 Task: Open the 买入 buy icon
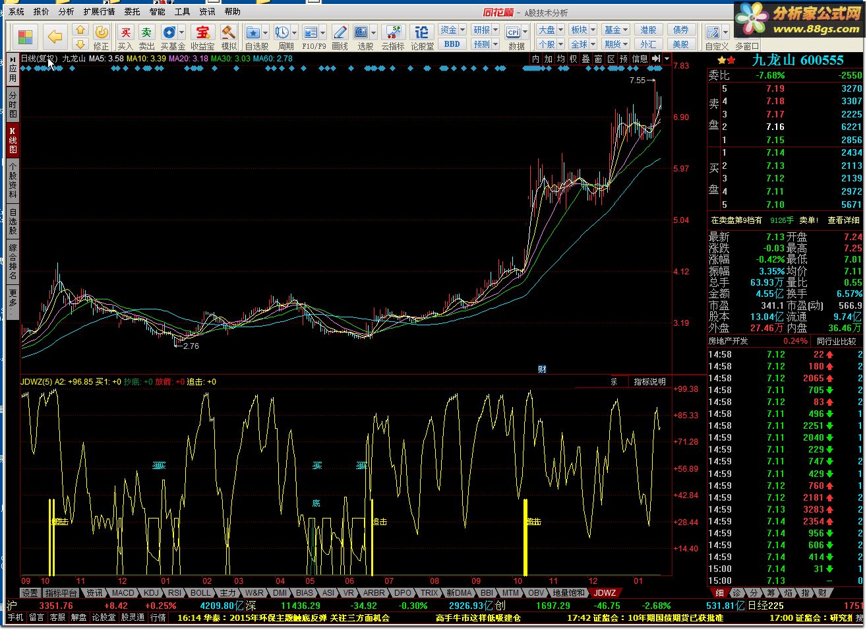click(125, 32)
